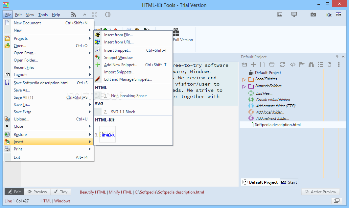Screen dimensions: 349x208
Task: Toggle the Active Preview button
Action: pos(320,192)
